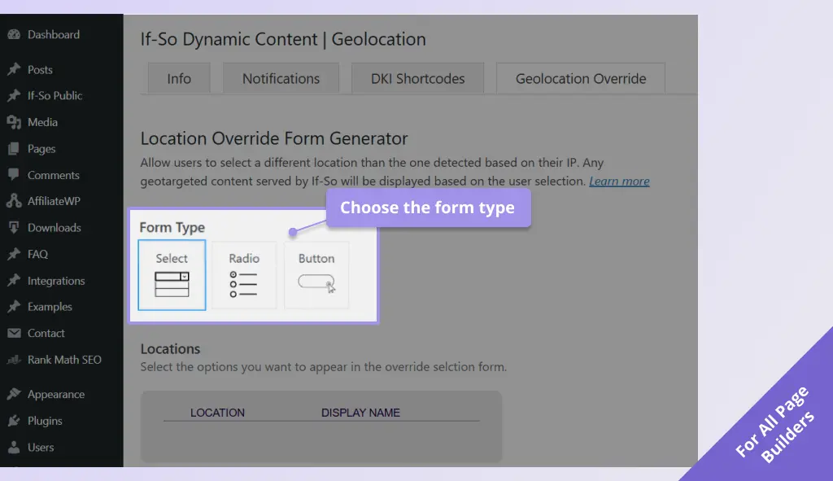This screenshot has height=481, width=833.
Task: Choose the Button form type option
Action: click(316, 275)
